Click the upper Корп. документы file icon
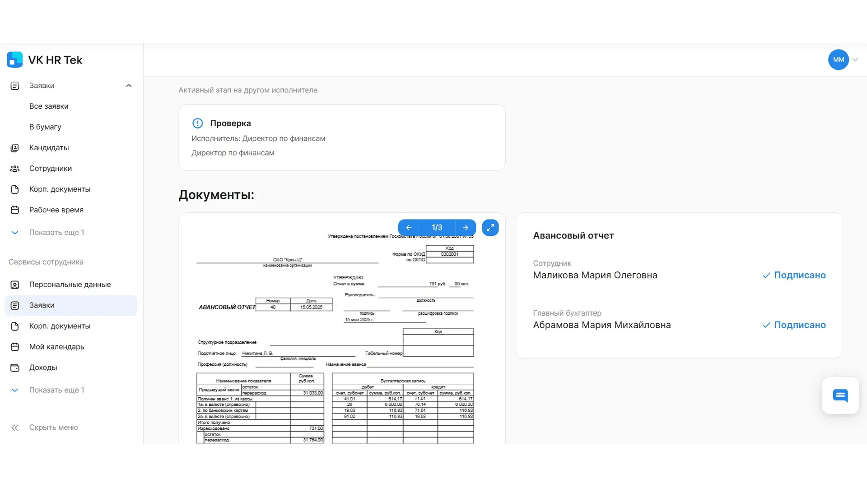The width and height of the screenshot is (867, 487). coord(15,189)
